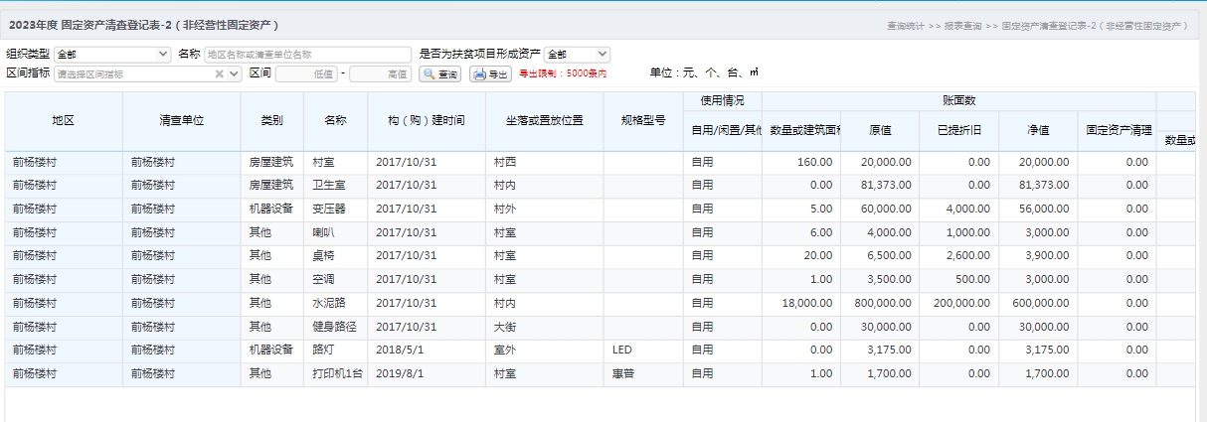Focus the 高值 range input field
1207x422 pixels.
tap(381, 73)
